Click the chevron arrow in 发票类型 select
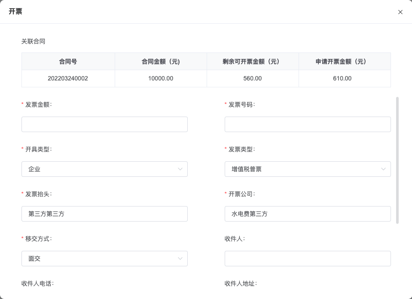 tap(383, 169)
